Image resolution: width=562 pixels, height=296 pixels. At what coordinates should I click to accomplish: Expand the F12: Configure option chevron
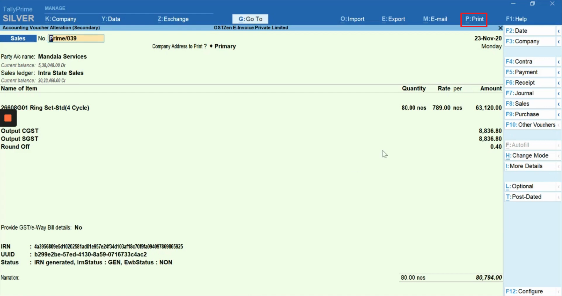coord(558,291)
